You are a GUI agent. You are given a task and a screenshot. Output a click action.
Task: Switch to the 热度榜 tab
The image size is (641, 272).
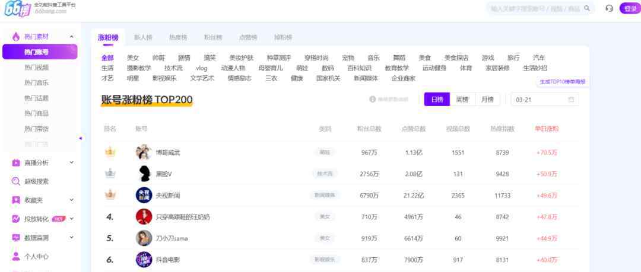[178, 37]
